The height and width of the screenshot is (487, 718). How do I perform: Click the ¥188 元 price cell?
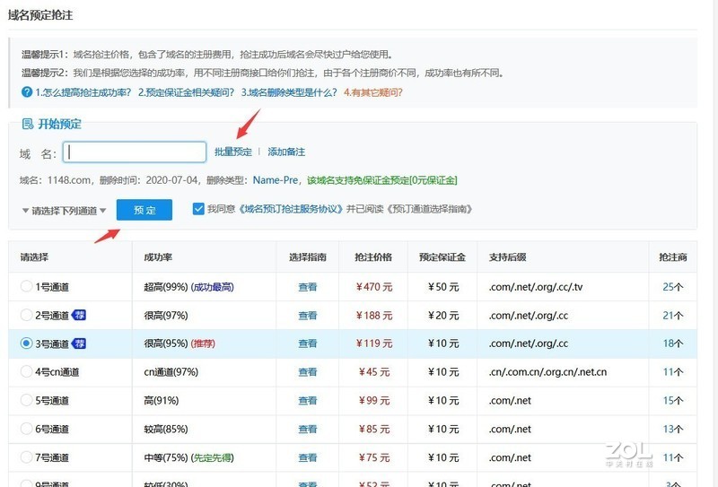click(374, 316)
